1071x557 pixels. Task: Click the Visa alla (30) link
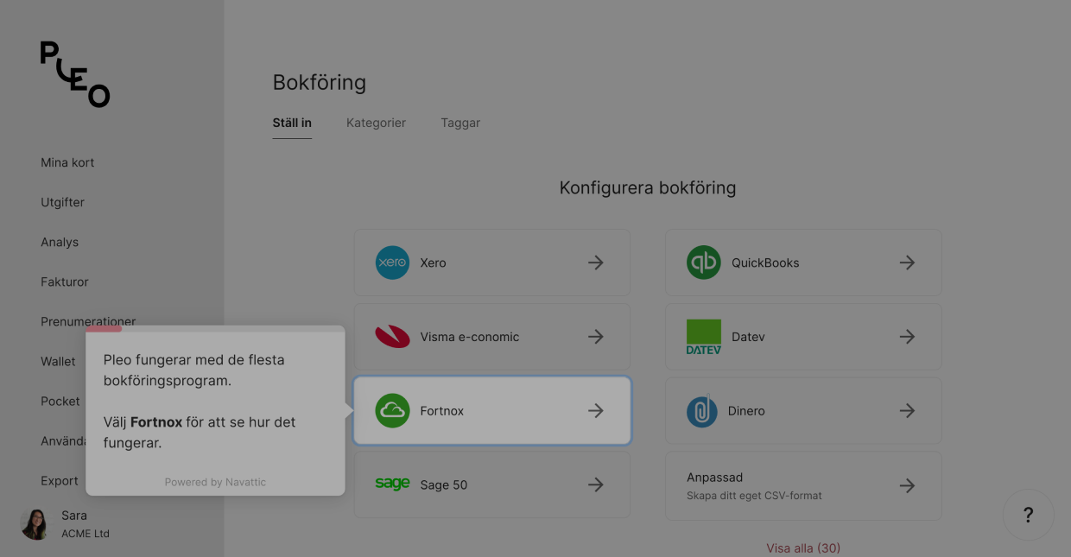[x=803, y=548]
